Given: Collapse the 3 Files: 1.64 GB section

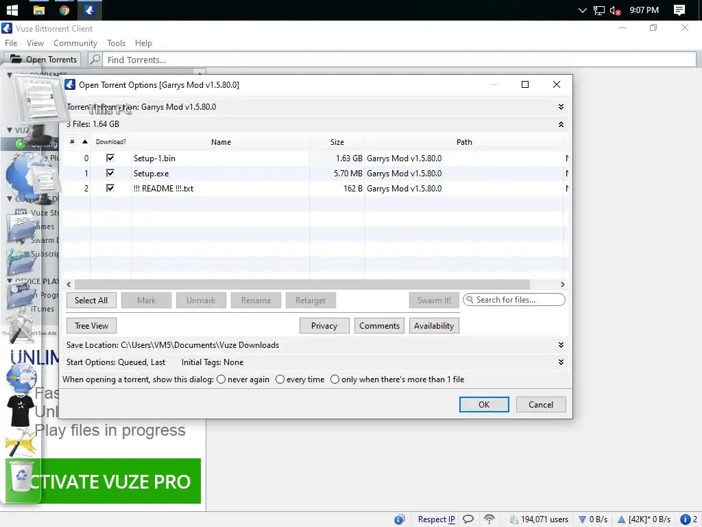Looking at the screenshot, I should pos(561,124).
